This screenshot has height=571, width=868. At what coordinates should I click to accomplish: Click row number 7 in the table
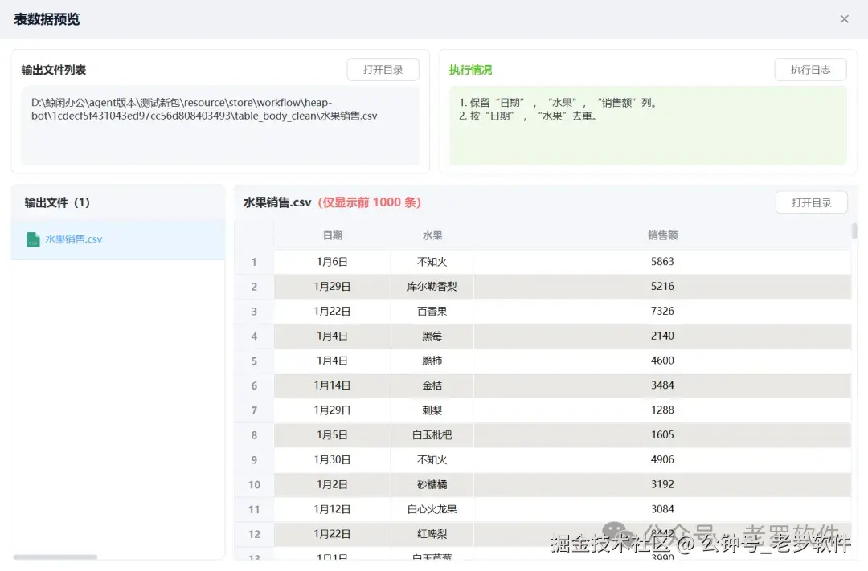[254, 410]
